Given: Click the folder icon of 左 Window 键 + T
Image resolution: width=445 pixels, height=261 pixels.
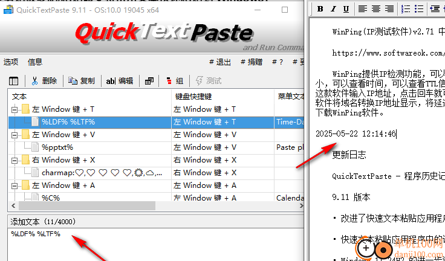Looking at the screenshot, I should (26, 109).
